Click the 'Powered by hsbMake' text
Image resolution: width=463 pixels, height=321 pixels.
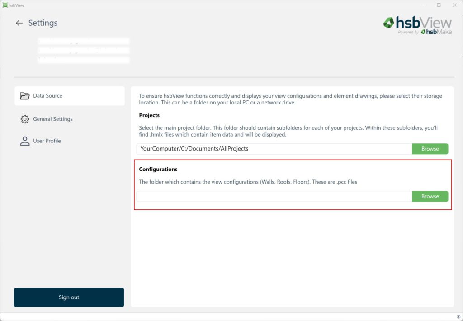[425, 32]
